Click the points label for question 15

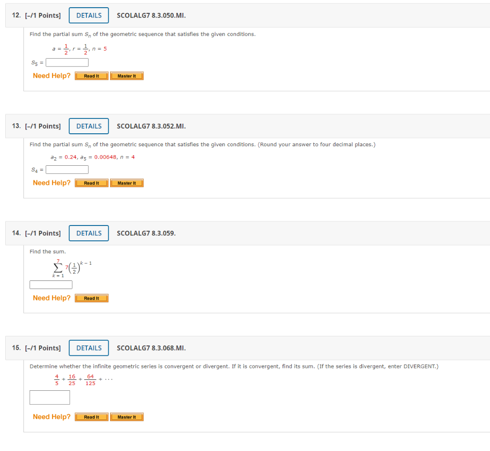[x=43, y=348]
